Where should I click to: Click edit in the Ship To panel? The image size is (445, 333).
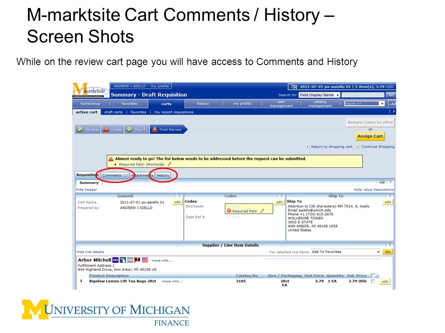388,202
